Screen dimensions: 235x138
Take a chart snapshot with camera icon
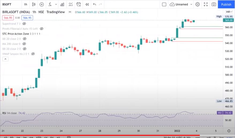tap(214, 4)
